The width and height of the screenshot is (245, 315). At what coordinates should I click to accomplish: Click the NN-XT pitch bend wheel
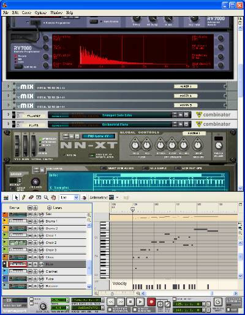(17, 145)
